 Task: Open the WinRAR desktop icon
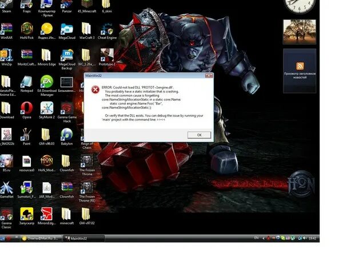tap(6, 31)
